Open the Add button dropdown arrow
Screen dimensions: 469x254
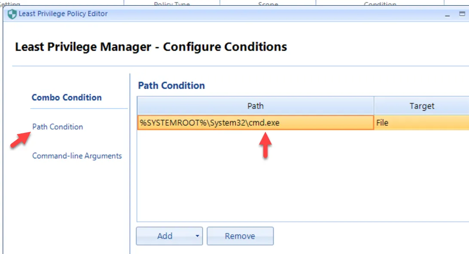[197, 236]
